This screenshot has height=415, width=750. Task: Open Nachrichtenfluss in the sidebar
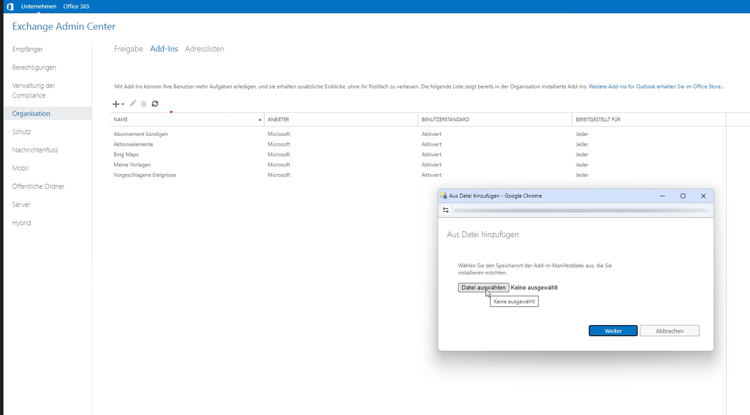pos(35,150)
